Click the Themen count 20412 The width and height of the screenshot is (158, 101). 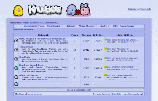click(x=86, y=50)
